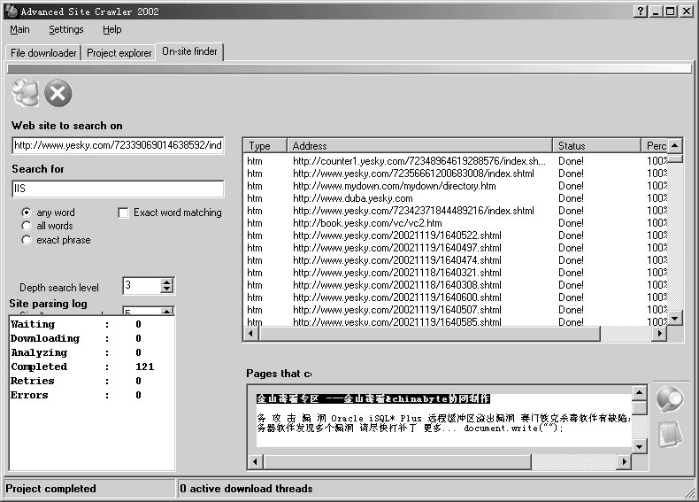The height and width of the screenshot is (502, 699).
Task: Select the 'any word' radio option
Action: [27, 212]
